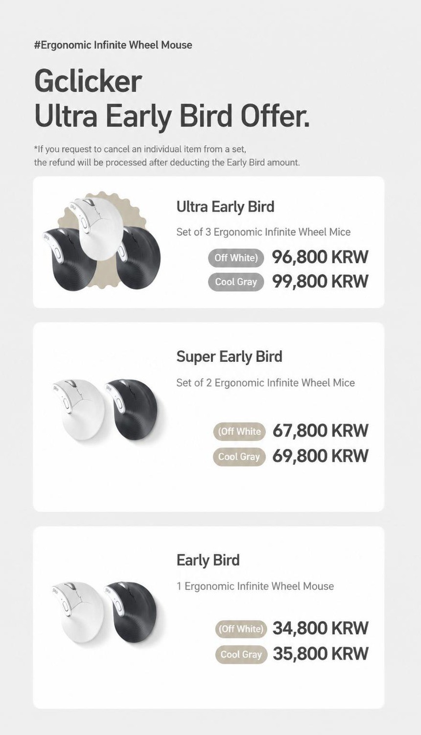Click the 96,800 KRW price
Image resolution: width=421 pixels, height=735 pixels.
(x=320, y=257)
